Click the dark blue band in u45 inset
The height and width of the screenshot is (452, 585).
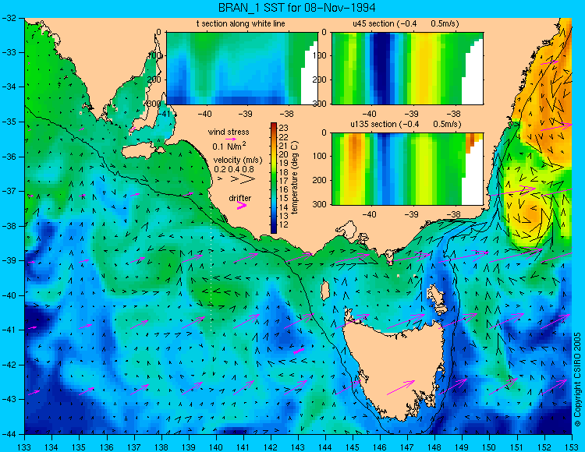pyautogui.click(x=381, y=69)
